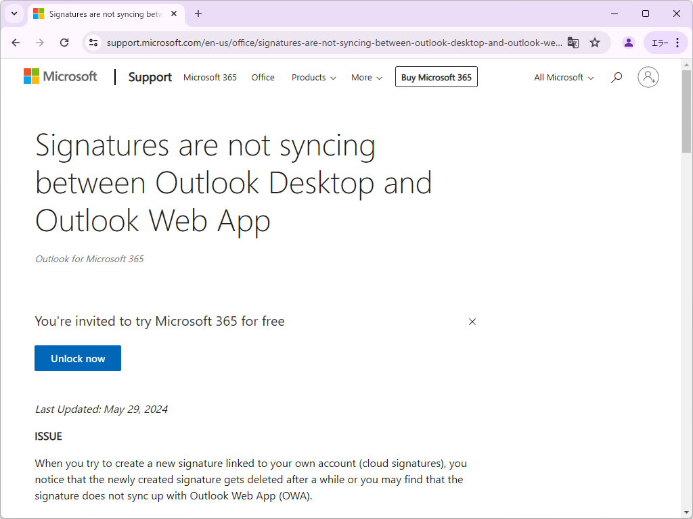Go back to previous page
Screen dimensions: 693x519
pyautogui.click(x=16, y=43)
